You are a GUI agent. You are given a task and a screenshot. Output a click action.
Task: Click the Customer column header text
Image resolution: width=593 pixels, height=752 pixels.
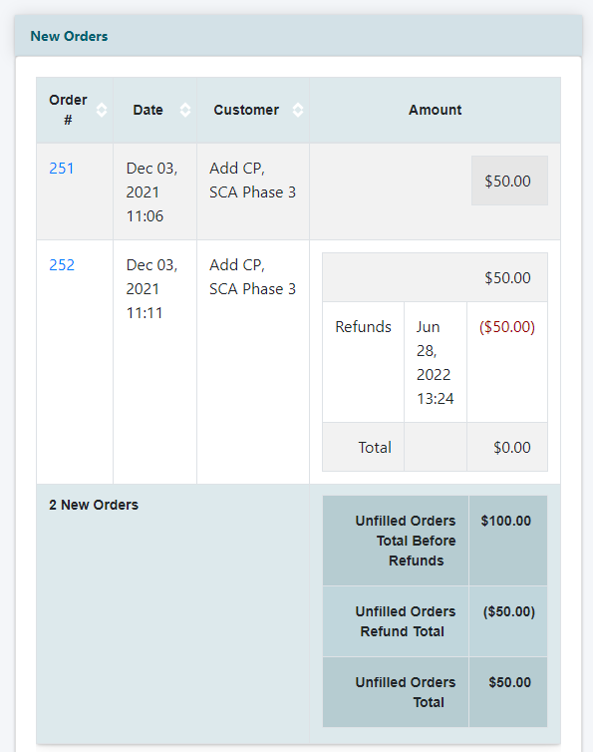click(246, 110)
